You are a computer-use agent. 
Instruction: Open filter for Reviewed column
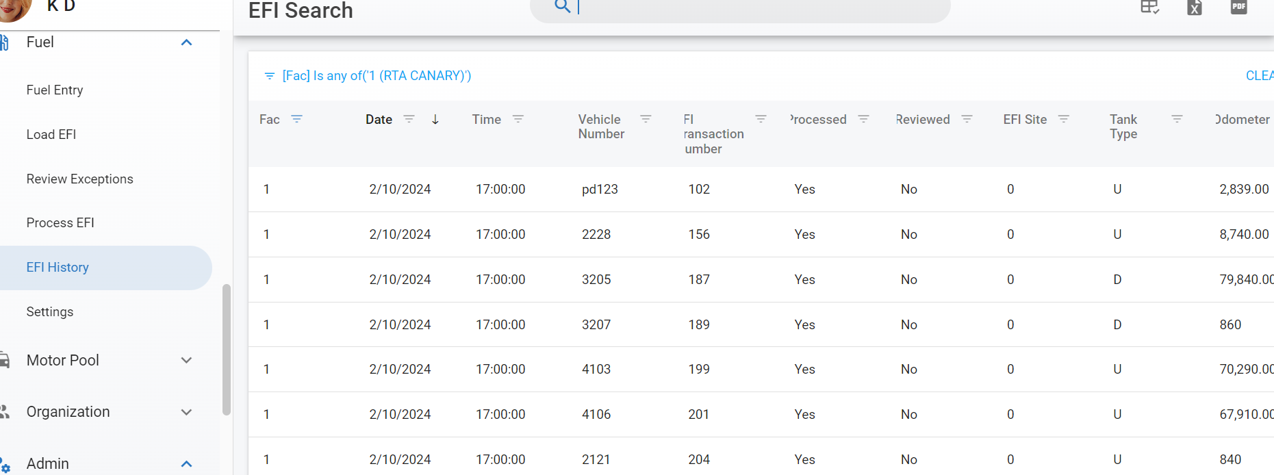click(x=967, y=119)
